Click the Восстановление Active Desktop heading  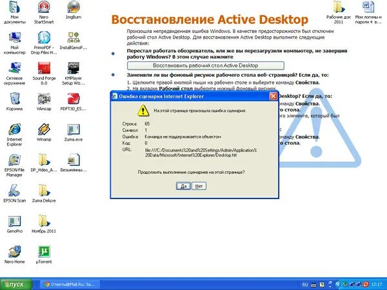(210, 20)
